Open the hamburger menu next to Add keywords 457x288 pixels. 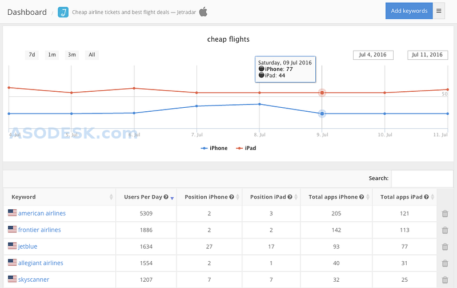[439, 11]
